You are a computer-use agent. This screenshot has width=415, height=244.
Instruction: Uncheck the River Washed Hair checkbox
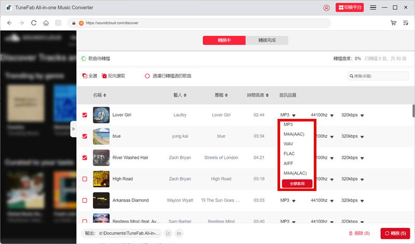coord(85,158)
